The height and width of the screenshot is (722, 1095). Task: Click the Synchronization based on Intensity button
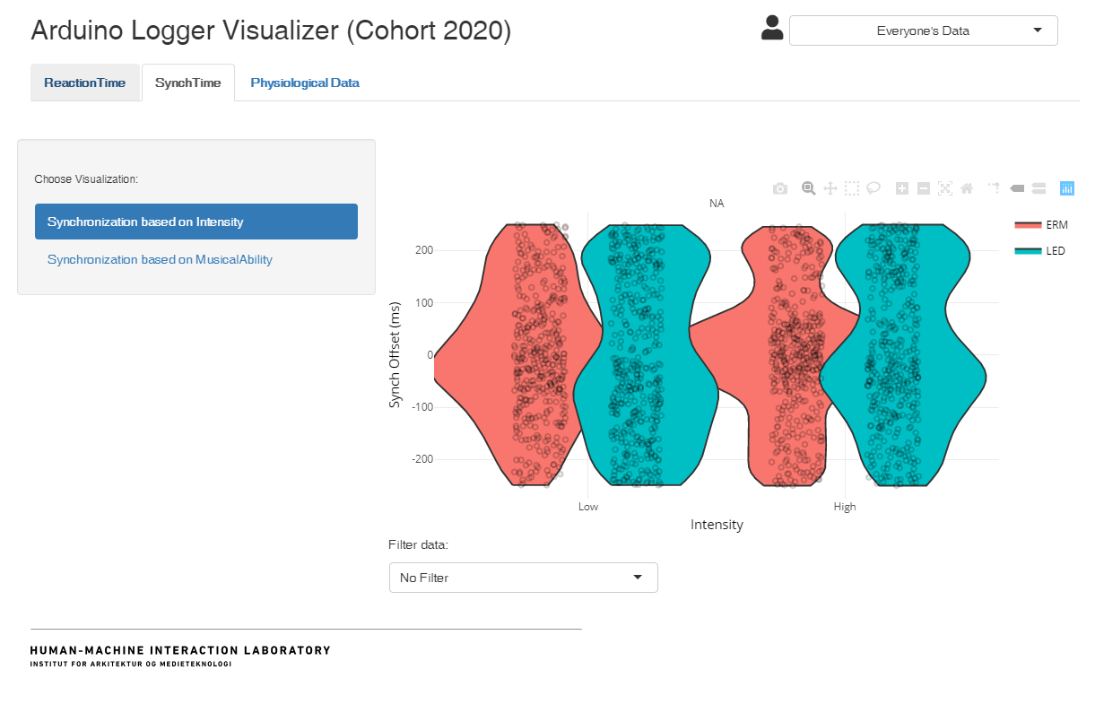coord(196,221)
